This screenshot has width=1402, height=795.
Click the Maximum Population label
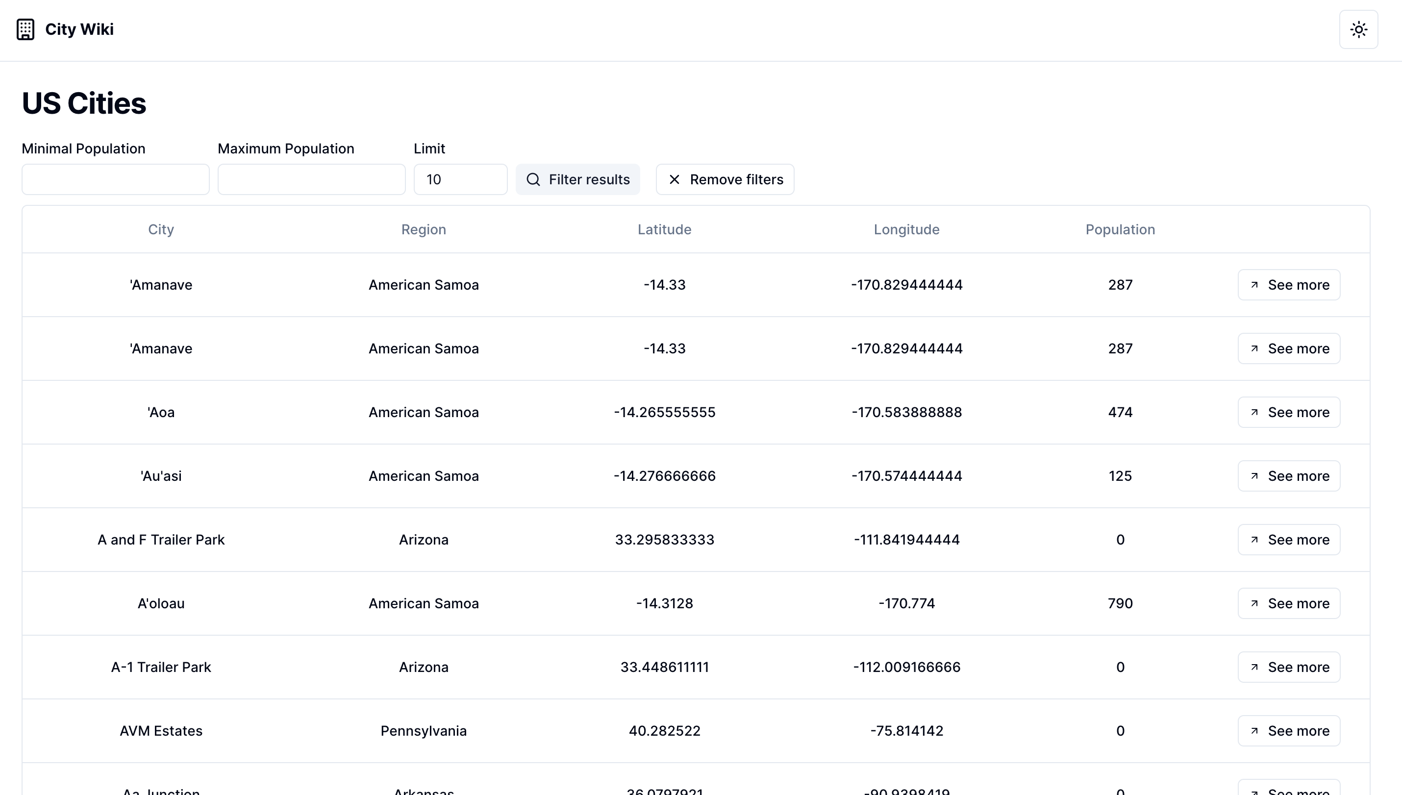pos(286,149)
